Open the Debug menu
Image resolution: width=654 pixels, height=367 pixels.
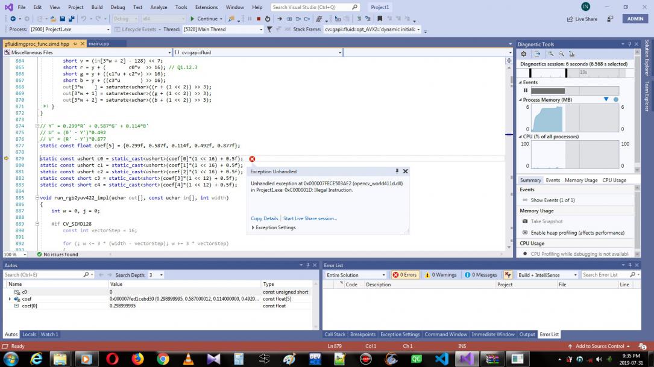[x=118, y=7]
